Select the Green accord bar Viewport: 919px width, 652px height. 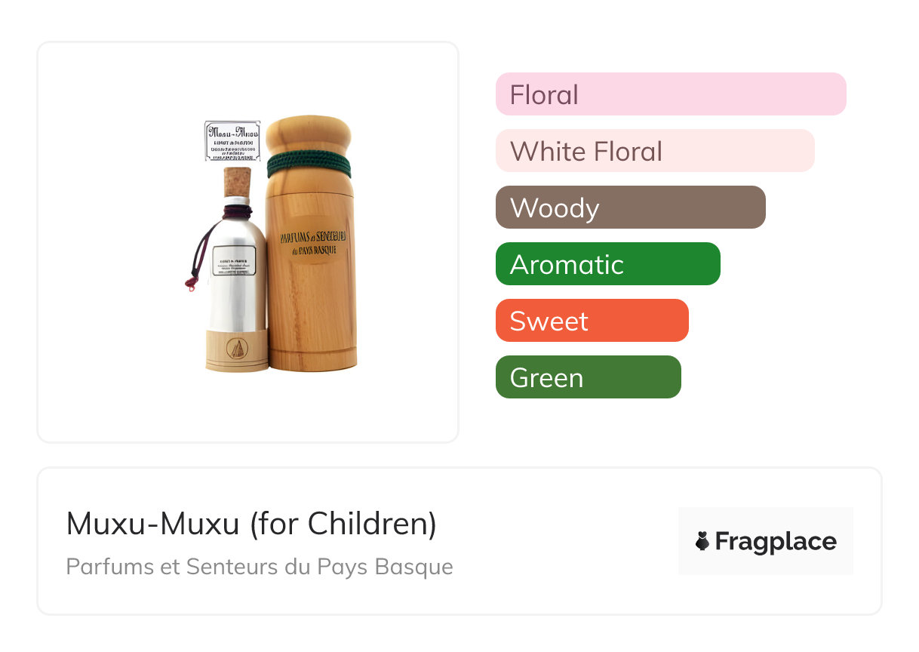[588, 377]
